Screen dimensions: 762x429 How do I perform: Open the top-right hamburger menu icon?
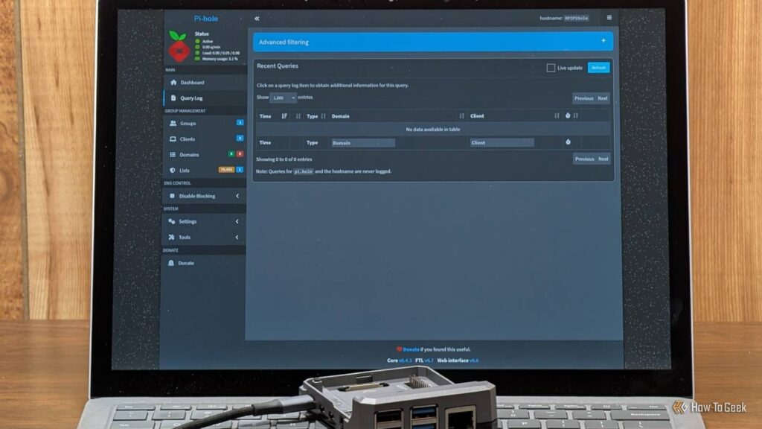[609, 18]
